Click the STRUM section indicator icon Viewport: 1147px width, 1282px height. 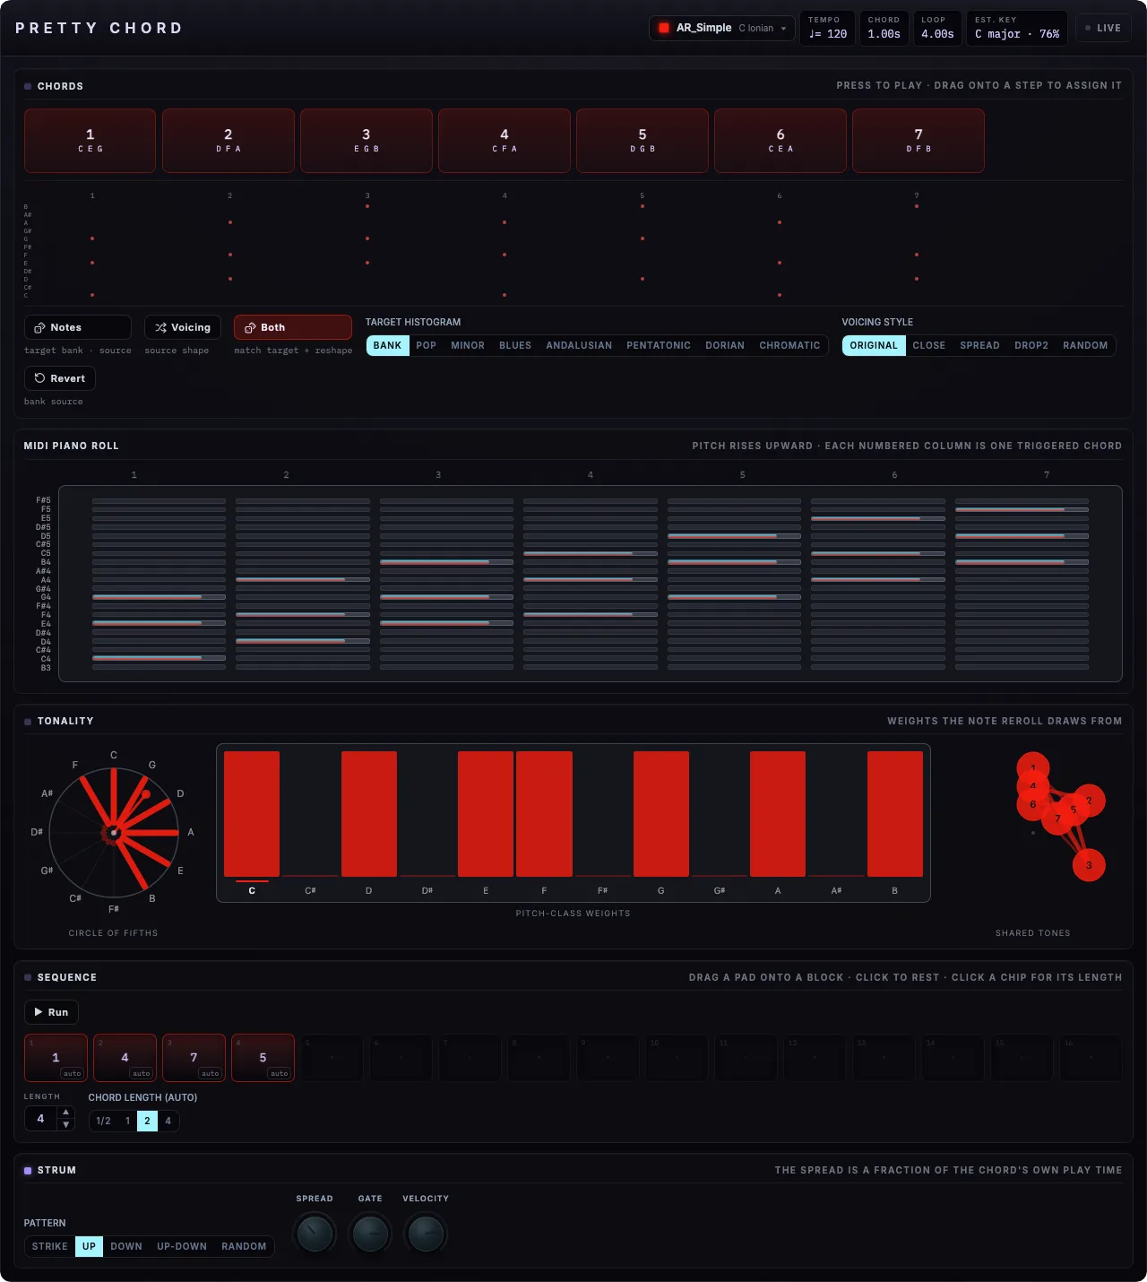[x=28, y=1171]
